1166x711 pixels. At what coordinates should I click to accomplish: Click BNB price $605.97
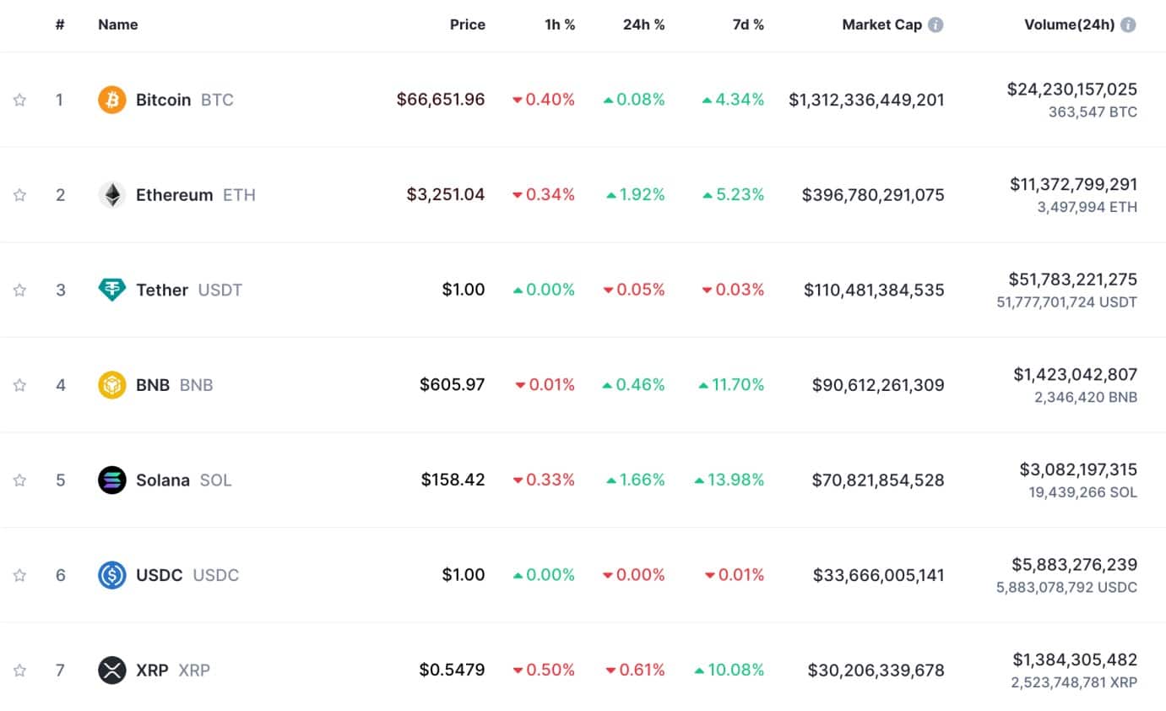click(x=453, y=385)
